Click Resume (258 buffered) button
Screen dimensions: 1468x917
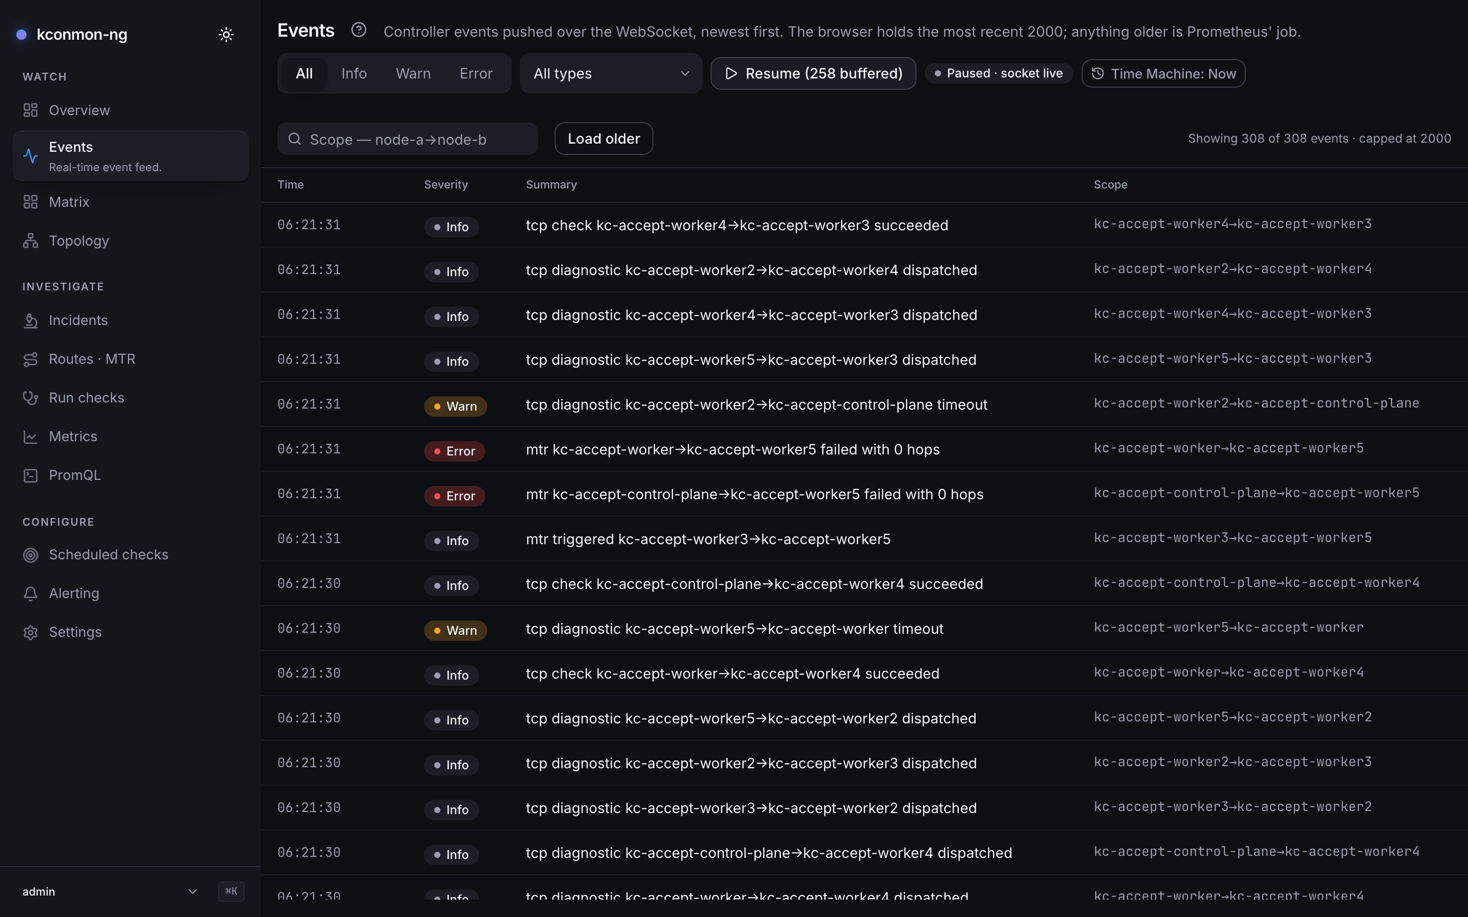pyautogui.click(x=813, y=73)
